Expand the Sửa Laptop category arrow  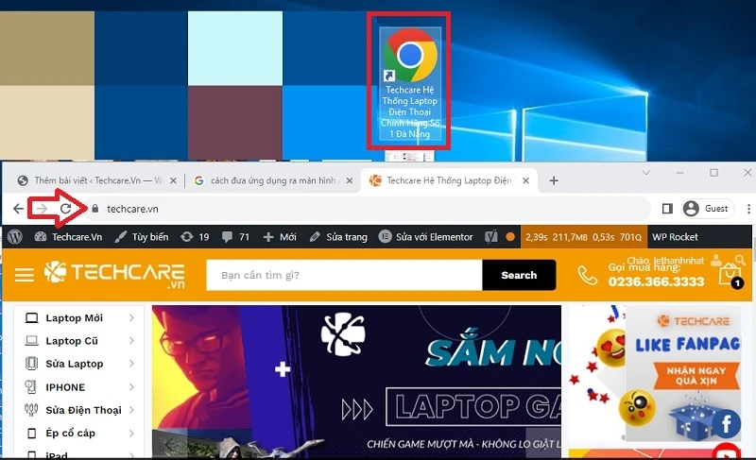pos(131,364)
